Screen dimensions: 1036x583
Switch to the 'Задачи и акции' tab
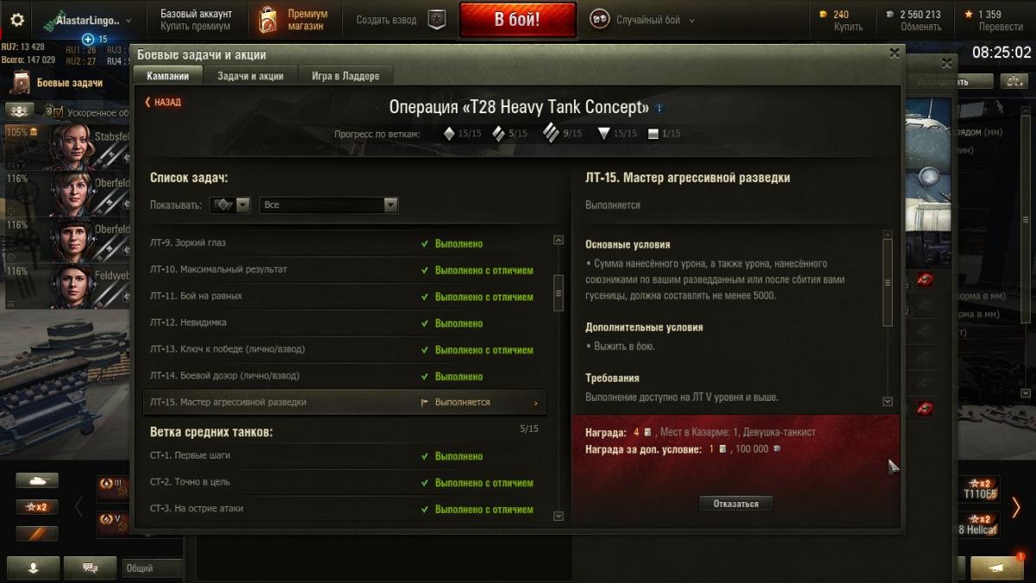[250, 76]
